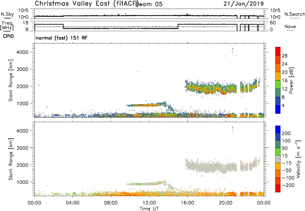Click the Nave legend label

tap(290, 26)
